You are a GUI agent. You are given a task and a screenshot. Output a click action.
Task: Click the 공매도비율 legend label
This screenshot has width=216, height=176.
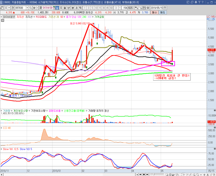[x=55, y=111]
